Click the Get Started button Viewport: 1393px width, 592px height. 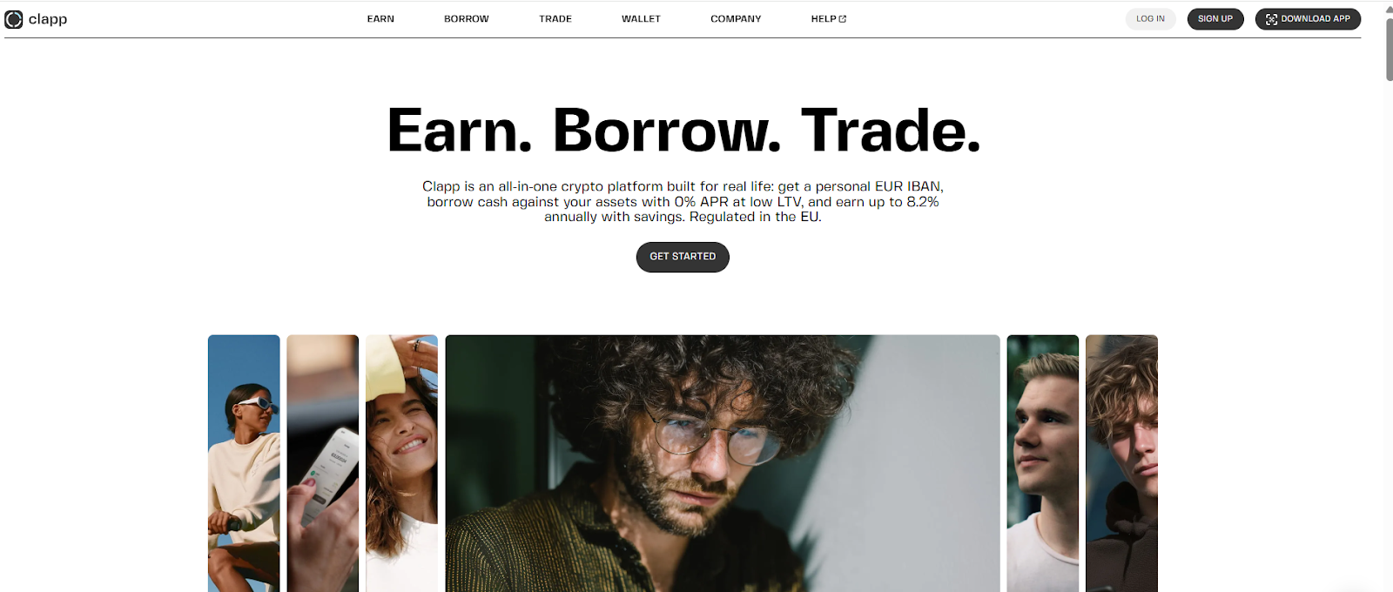click(x=683, y=257)
